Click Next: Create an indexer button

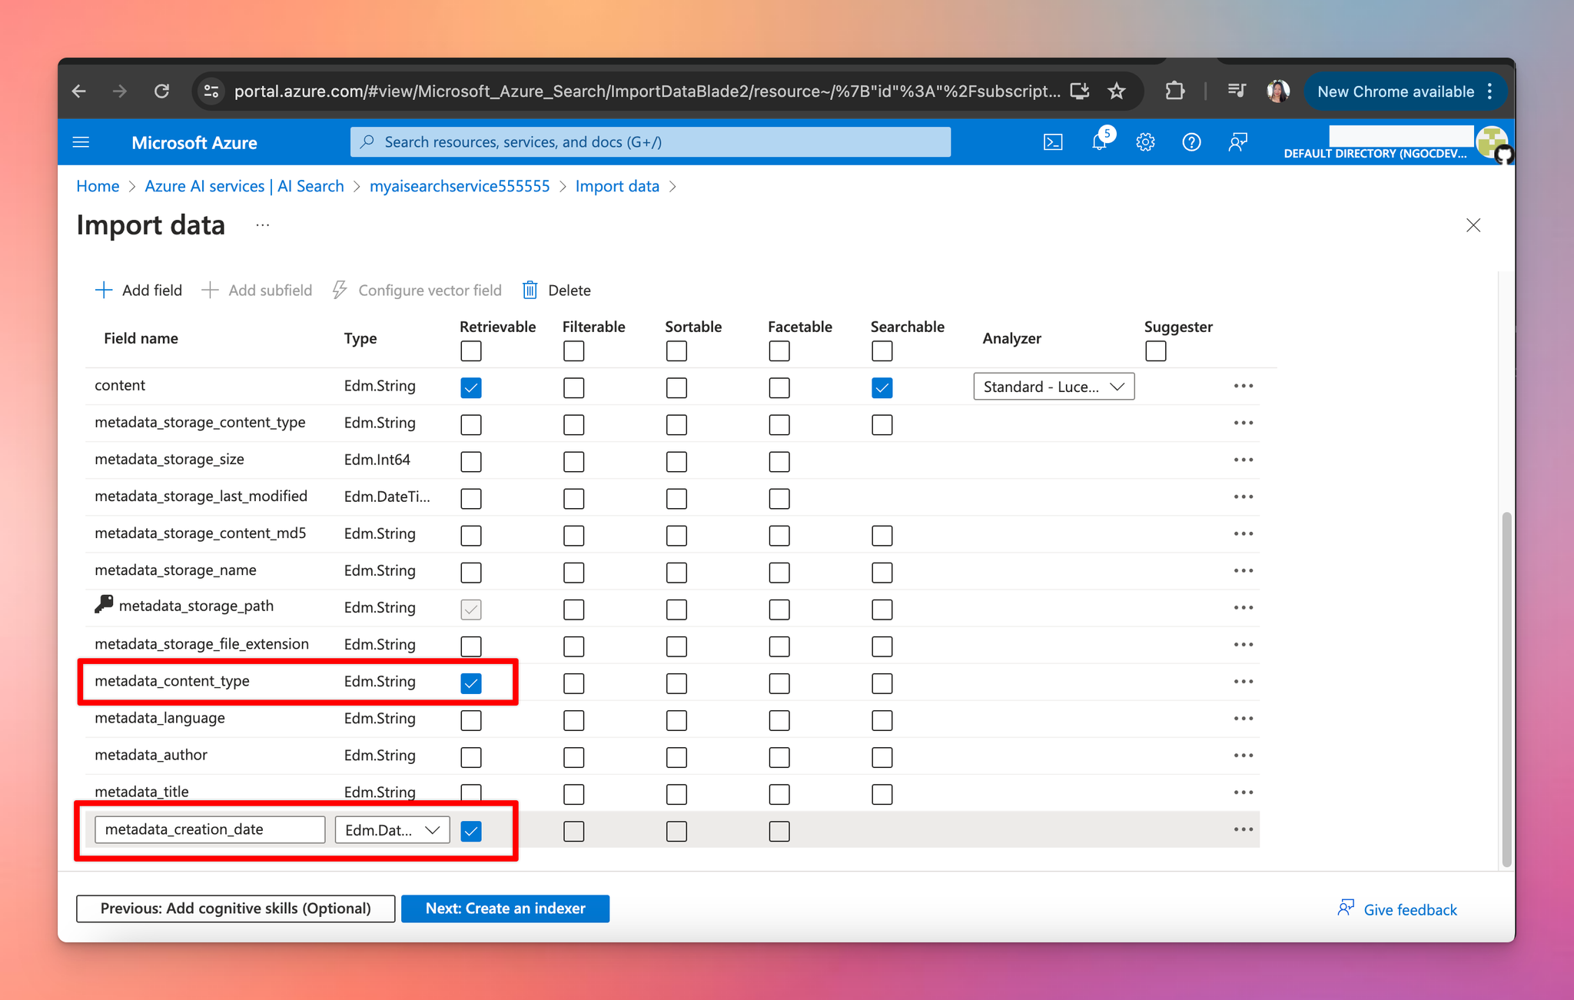point(506,909)
